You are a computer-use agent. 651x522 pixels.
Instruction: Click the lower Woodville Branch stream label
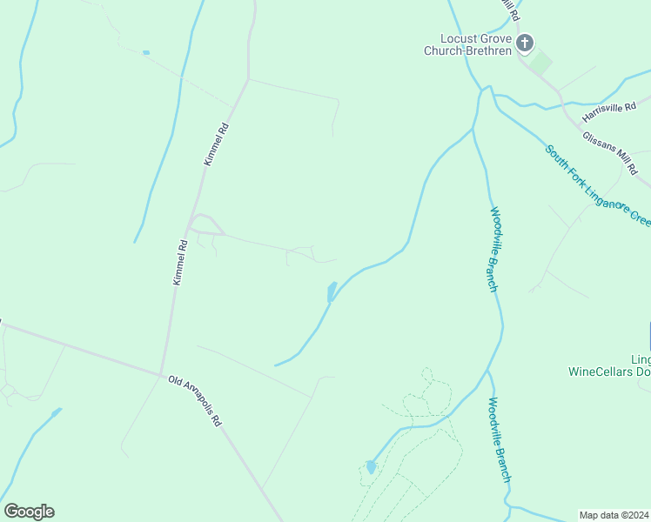[x=500, y=440]
